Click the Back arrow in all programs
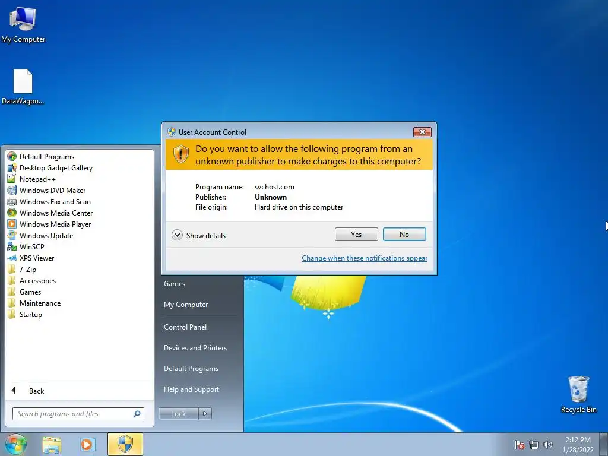This screenshot has height=456, width=608. coord(14,391)
